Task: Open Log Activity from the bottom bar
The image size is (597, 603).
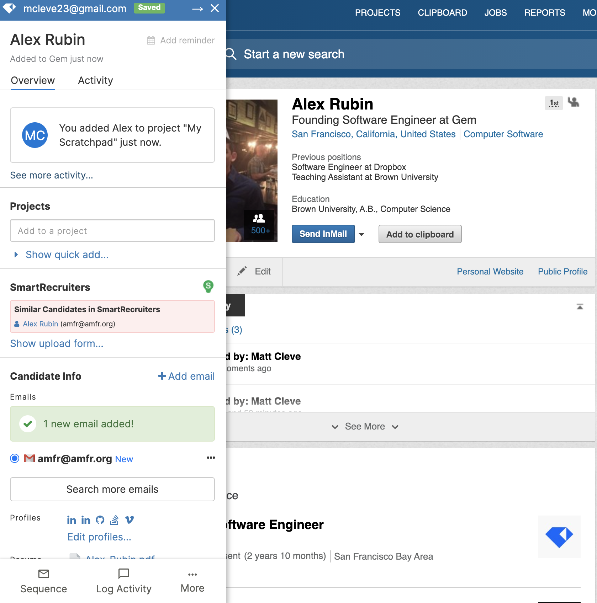Action: click(123, 581)
